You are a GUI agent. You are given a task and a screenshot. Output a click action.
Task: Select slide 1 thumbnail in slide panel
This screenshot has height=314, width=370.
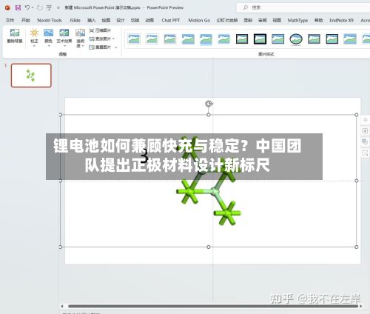(31, 76)
